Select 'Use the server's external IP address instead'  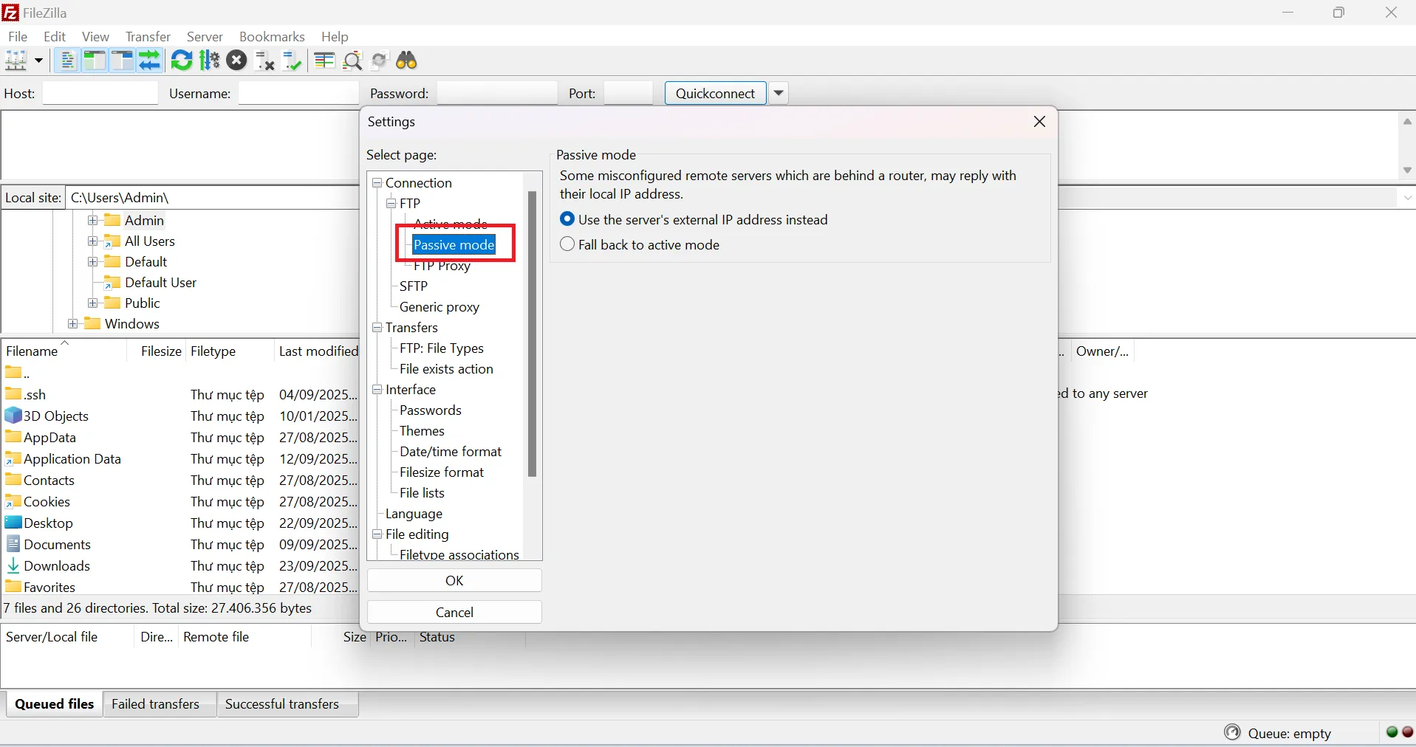click(567, 219)
